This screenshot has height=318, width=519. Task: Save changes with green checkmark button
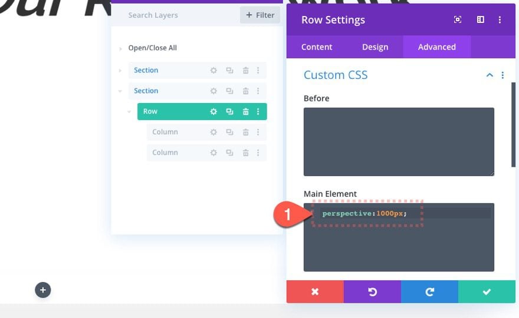pyautogui.click(x=487, y=291)
